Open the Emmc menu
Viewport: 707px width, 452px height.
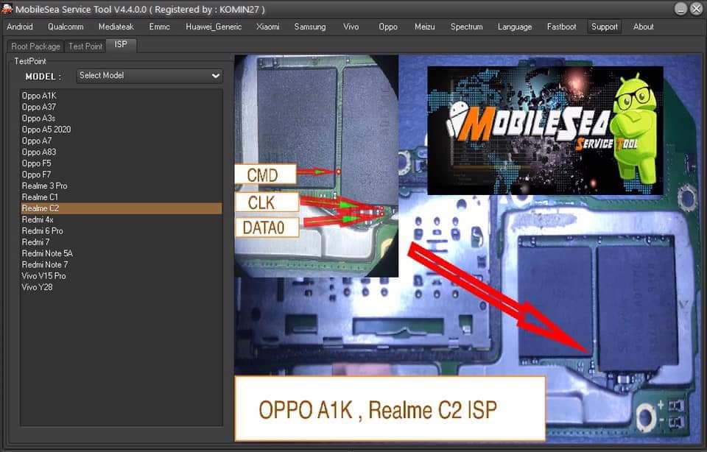tap(160, 27)
